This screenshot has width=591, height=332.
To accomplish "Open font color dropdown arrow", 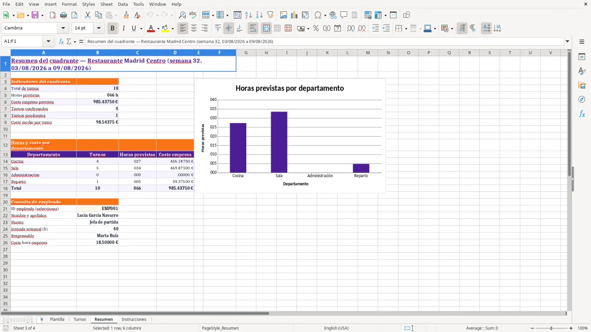I will tap(158, 29).
